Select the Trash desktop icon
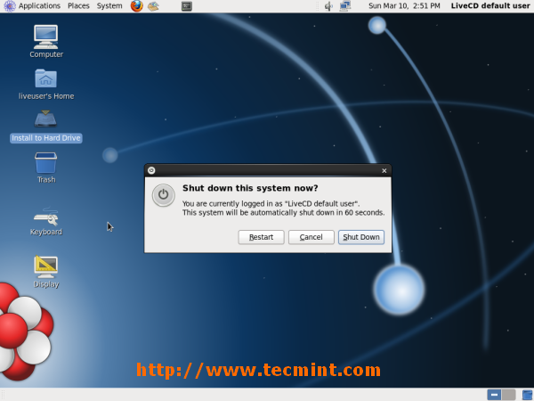Screen dimensions: 534x401 (x=46, y=168)
